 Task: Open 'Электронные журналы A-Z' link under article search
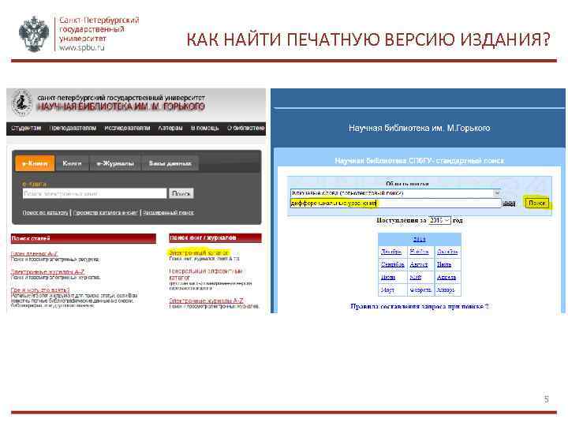47,272
